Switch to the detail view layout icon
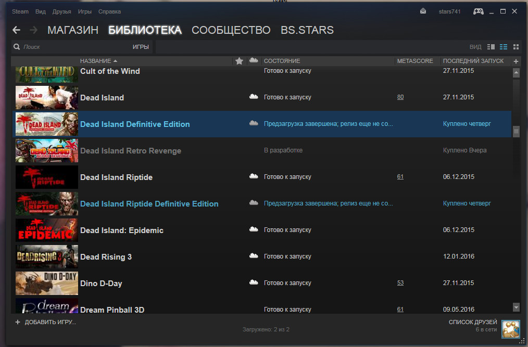Viewport: 528px width, 347px height. tap(491, 47)
